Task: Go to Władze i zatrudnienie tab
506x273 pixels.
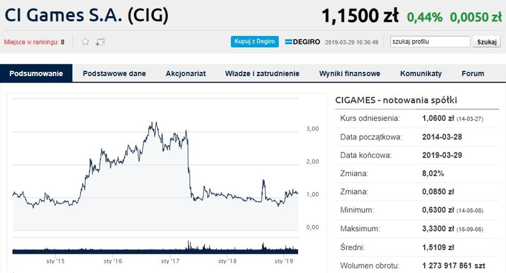Action: click(262, 73)
